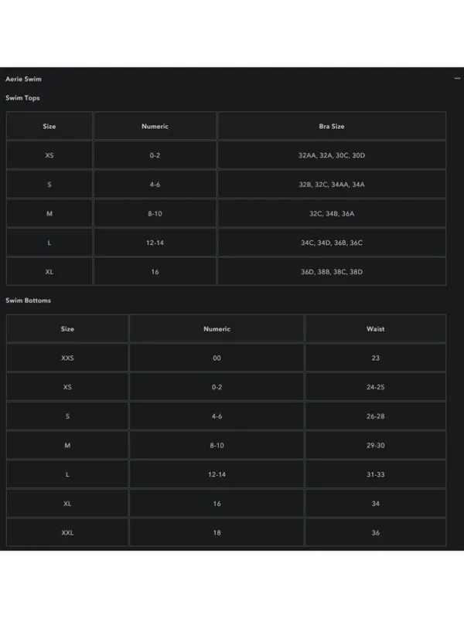Click the XXL size cell
The image size is (464, 618).
[x=67, y=533]
